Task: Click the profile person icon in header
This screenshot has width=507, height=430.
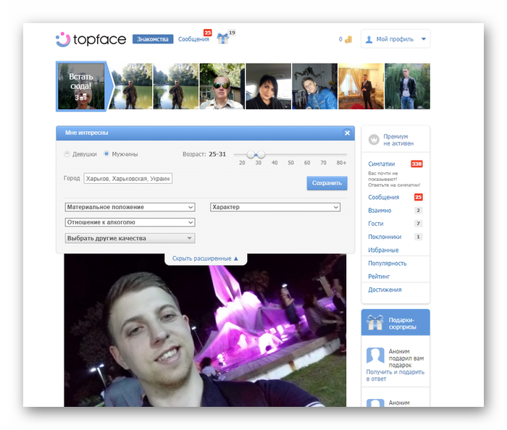Action: pos(369,39)
